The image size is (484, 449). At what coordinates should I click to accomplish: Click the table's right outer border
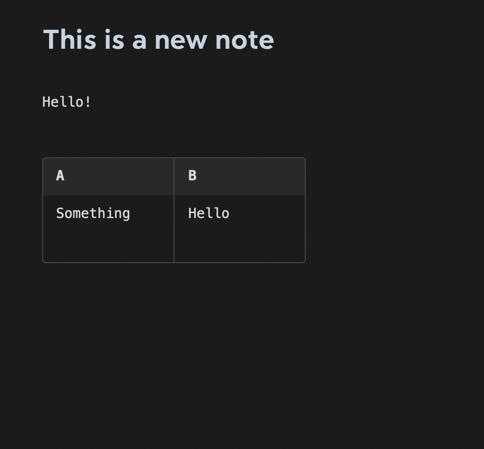pos(305,210)
